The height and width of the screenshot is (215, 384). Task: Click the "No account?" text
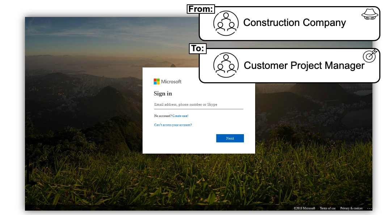coord(163,116)
